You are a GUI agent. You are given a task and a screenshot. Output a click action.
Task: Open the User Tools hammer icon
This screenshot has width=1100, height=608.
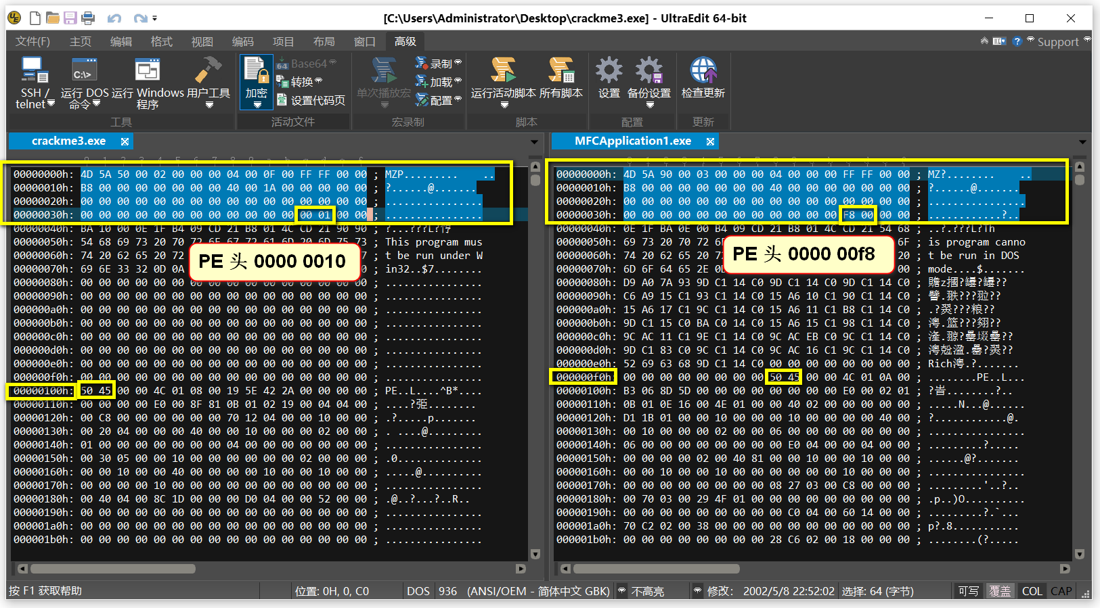208,70
